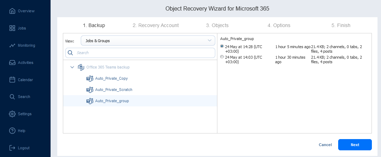The width and height of the screenshot is (381, 157).
Task: Click the Next button
Action: 355,145
